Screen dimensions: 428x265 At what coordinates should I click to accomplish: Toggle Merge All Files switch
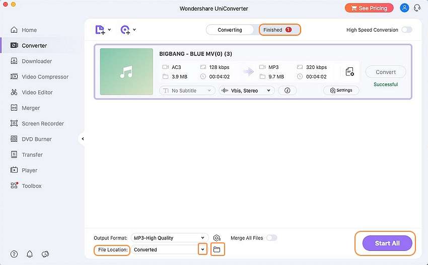click(x=271, y=238)
